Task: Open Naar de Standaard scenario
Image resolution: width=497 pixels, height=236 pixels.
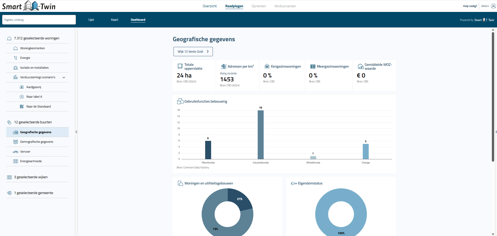Action: (x=38, y=106)
